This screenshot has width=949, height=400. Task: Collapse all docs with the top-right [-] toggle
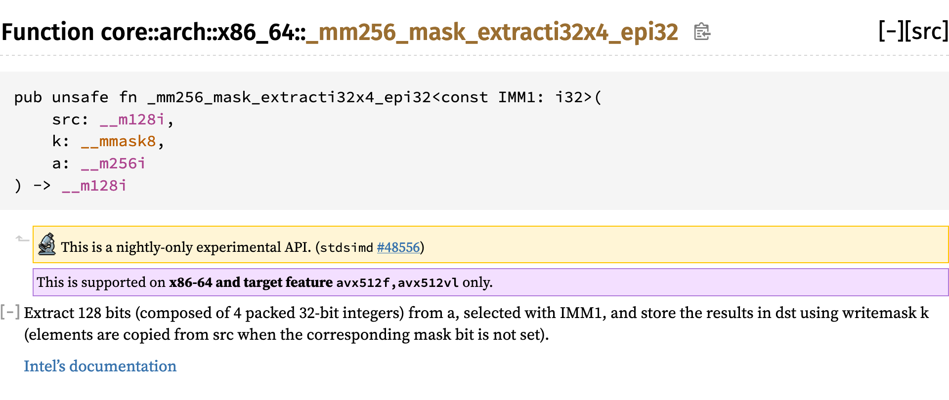[x=891, y=31]
